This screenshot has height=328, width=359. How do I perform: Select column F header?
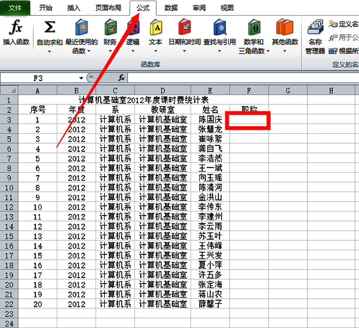point(249,90)
